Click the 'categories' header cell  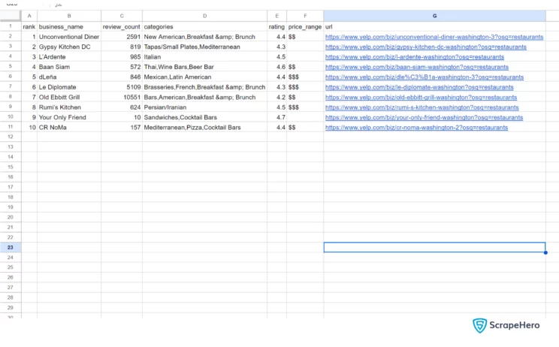tap(204, 27)
